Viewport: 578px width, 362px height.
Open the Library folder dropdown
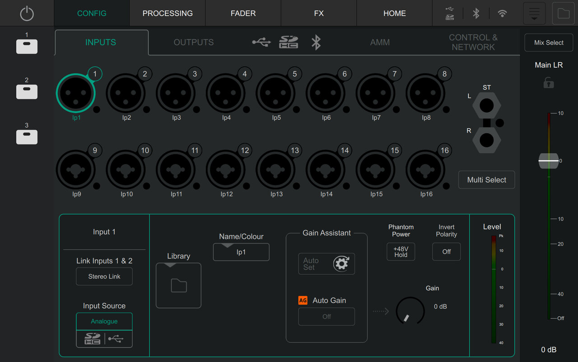click(x=179, y=286)
